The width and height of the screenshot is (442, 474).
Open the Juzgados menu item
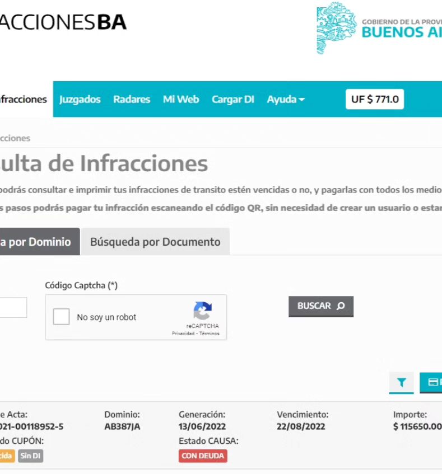point(80,100)
